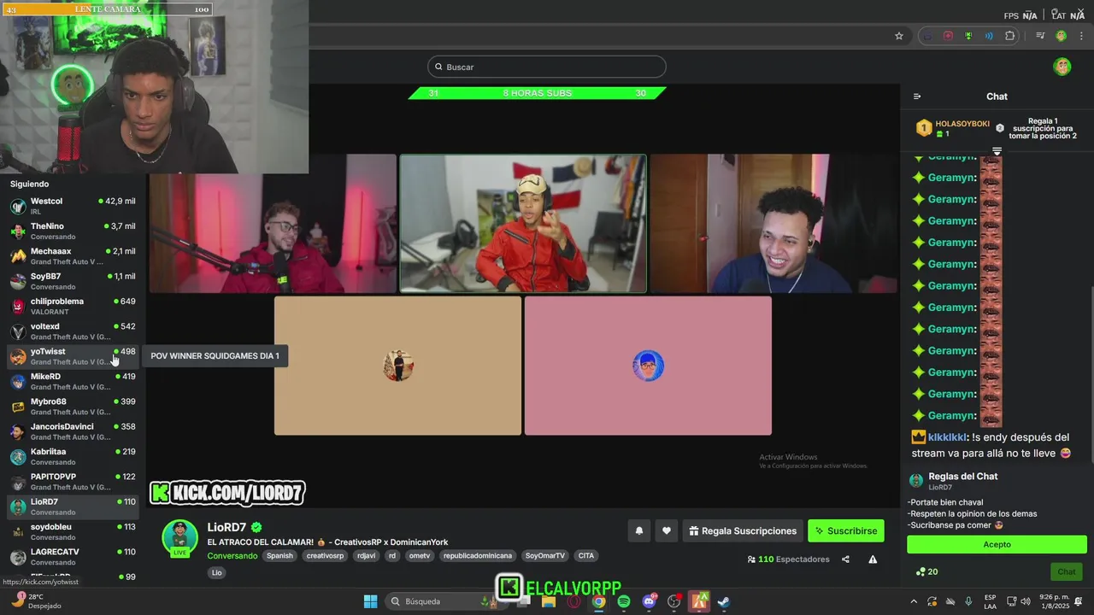Click the blue sound-wave extension icon
Image resolution: width=1094 pixels, height=615 pixels.
989,36
